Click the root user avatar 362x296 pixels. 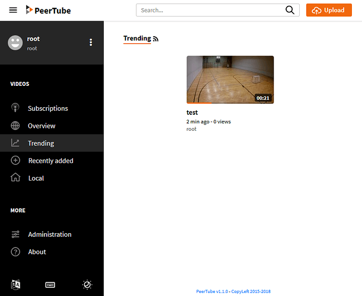coord(15,43)
